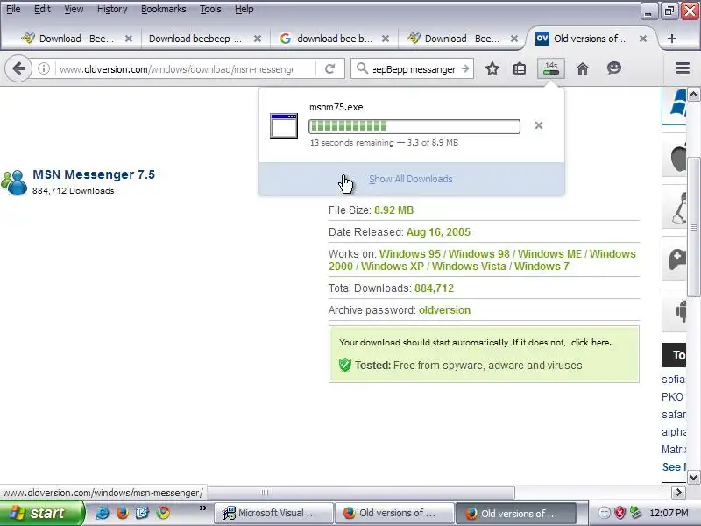Open the Apple Mac category sidebar icon
701x526 pixels.
[x=675, y=155]
